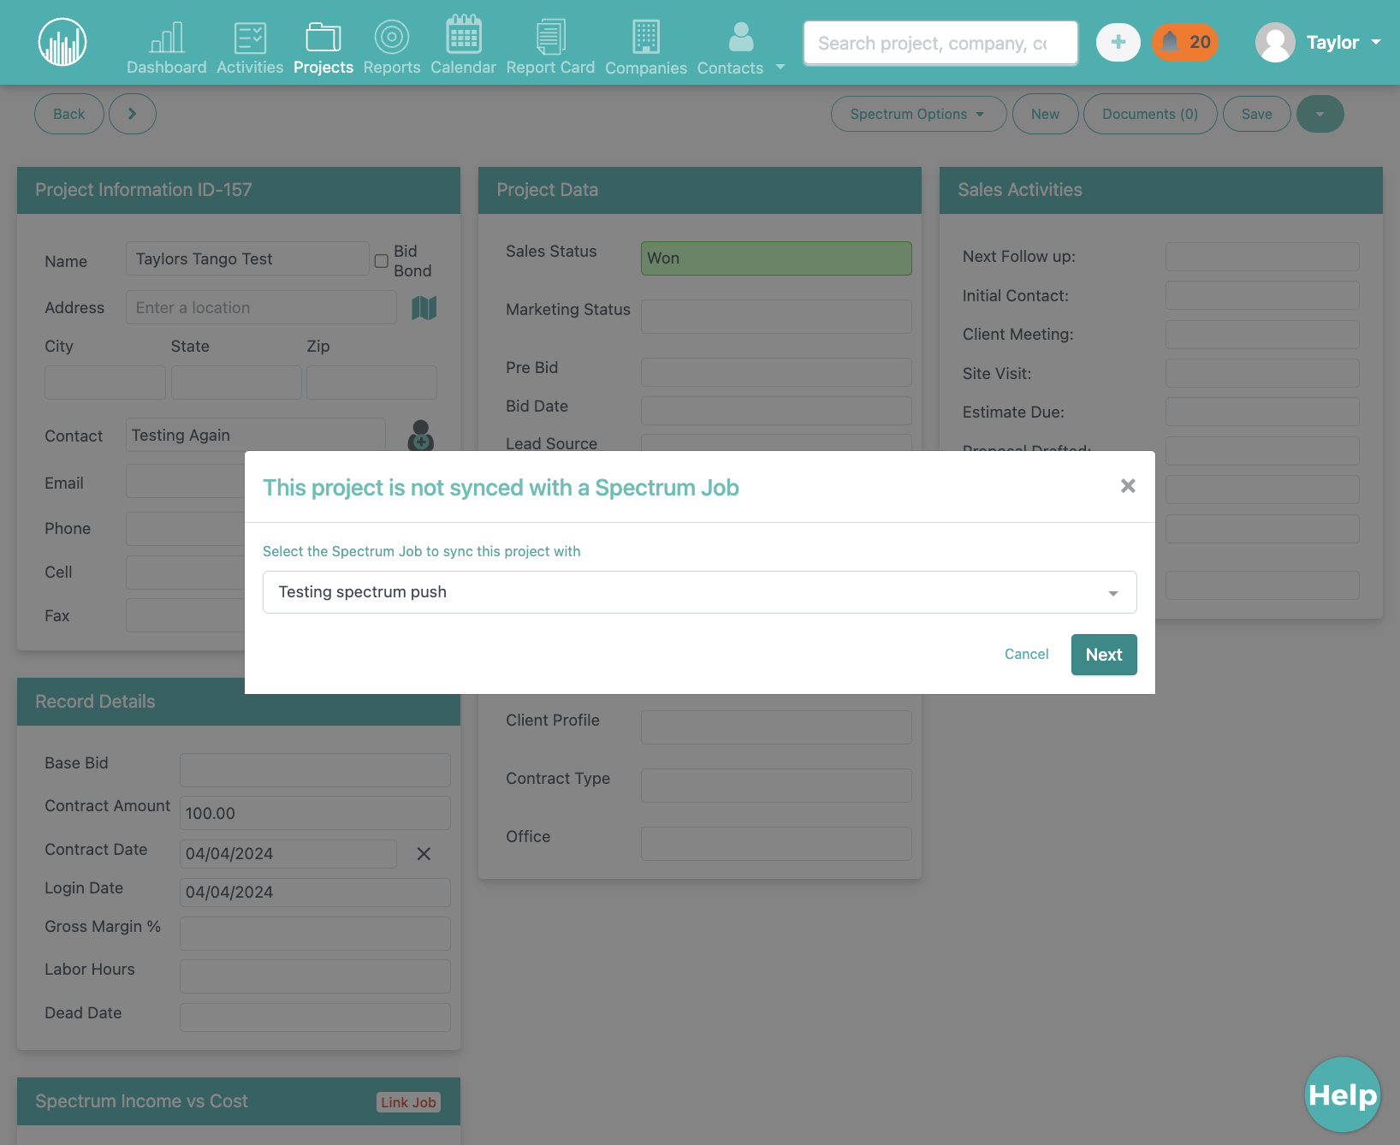Click the project Name field

pos(247,258)
